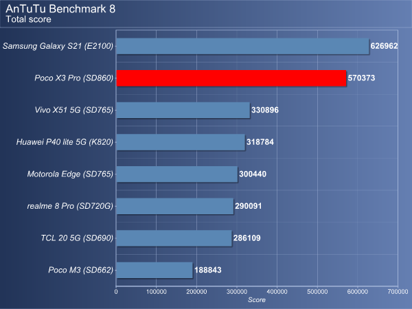Click the red Poco X3 Pro bar

pyautogui.click(x=231, y=78)
